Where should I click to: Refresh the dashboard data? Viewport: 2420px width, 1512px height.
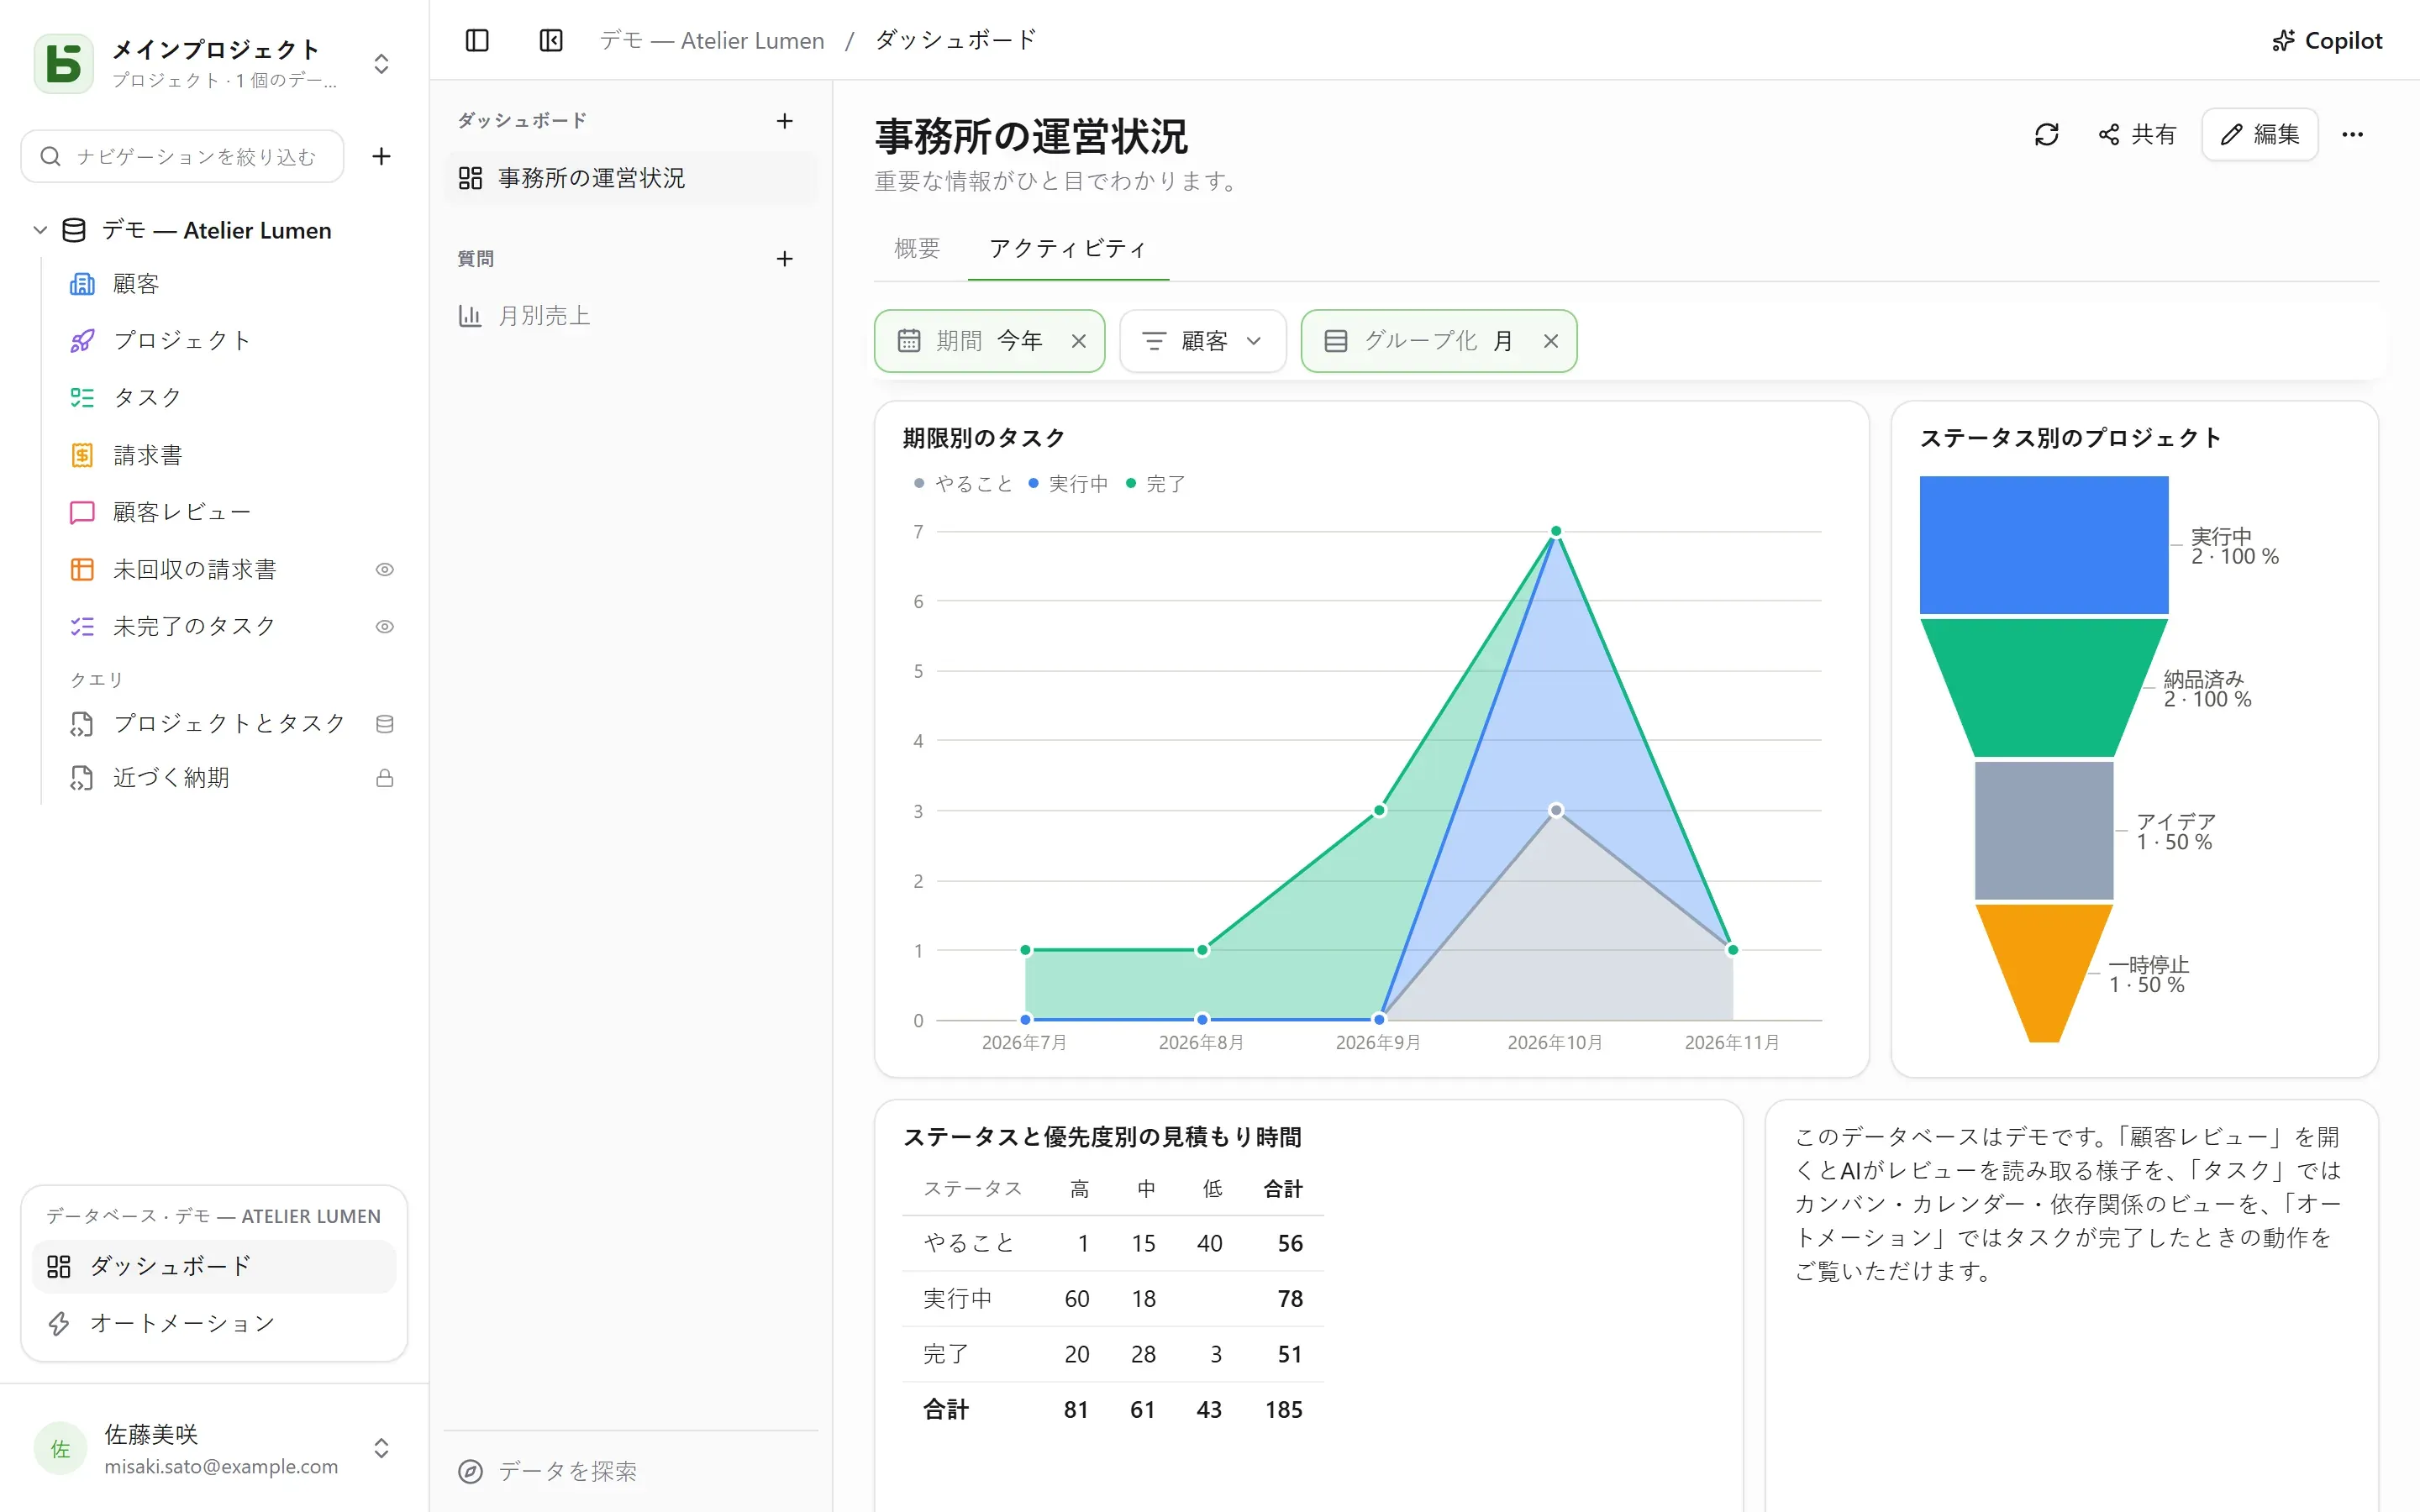point(2046,134)
